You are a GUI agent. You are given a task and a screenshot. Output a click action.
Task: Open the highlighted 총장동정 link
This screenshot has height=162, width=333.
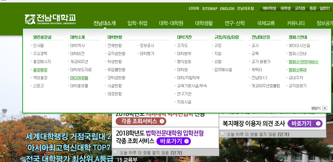pyautogui.click(x=40, y=70)
